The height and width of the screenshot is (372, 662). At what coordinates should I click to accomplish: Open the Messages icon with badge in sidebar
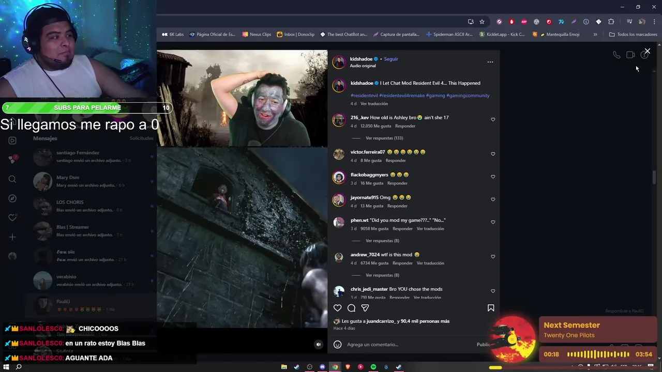click(x=12, y=160)
